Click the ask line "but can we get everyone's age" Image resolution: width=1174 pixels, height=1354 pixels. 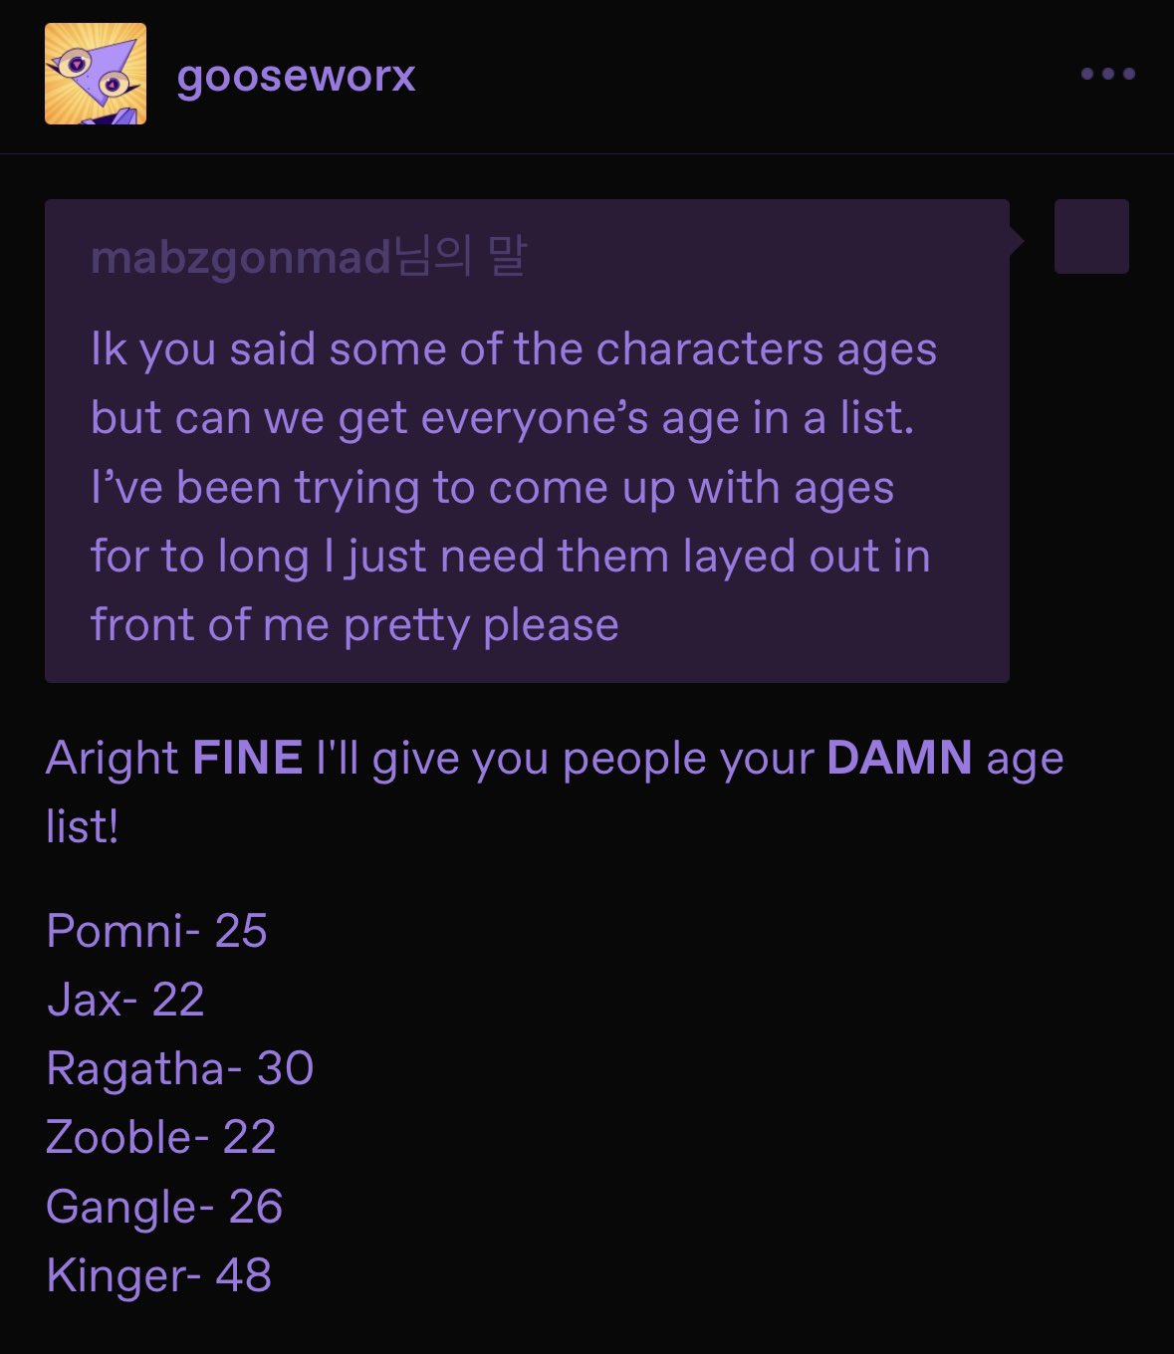point(502,418)
